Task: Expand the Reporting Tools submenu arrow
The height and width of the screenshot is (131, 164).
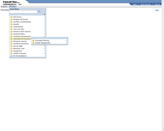Action: click(x=44, y=48)
